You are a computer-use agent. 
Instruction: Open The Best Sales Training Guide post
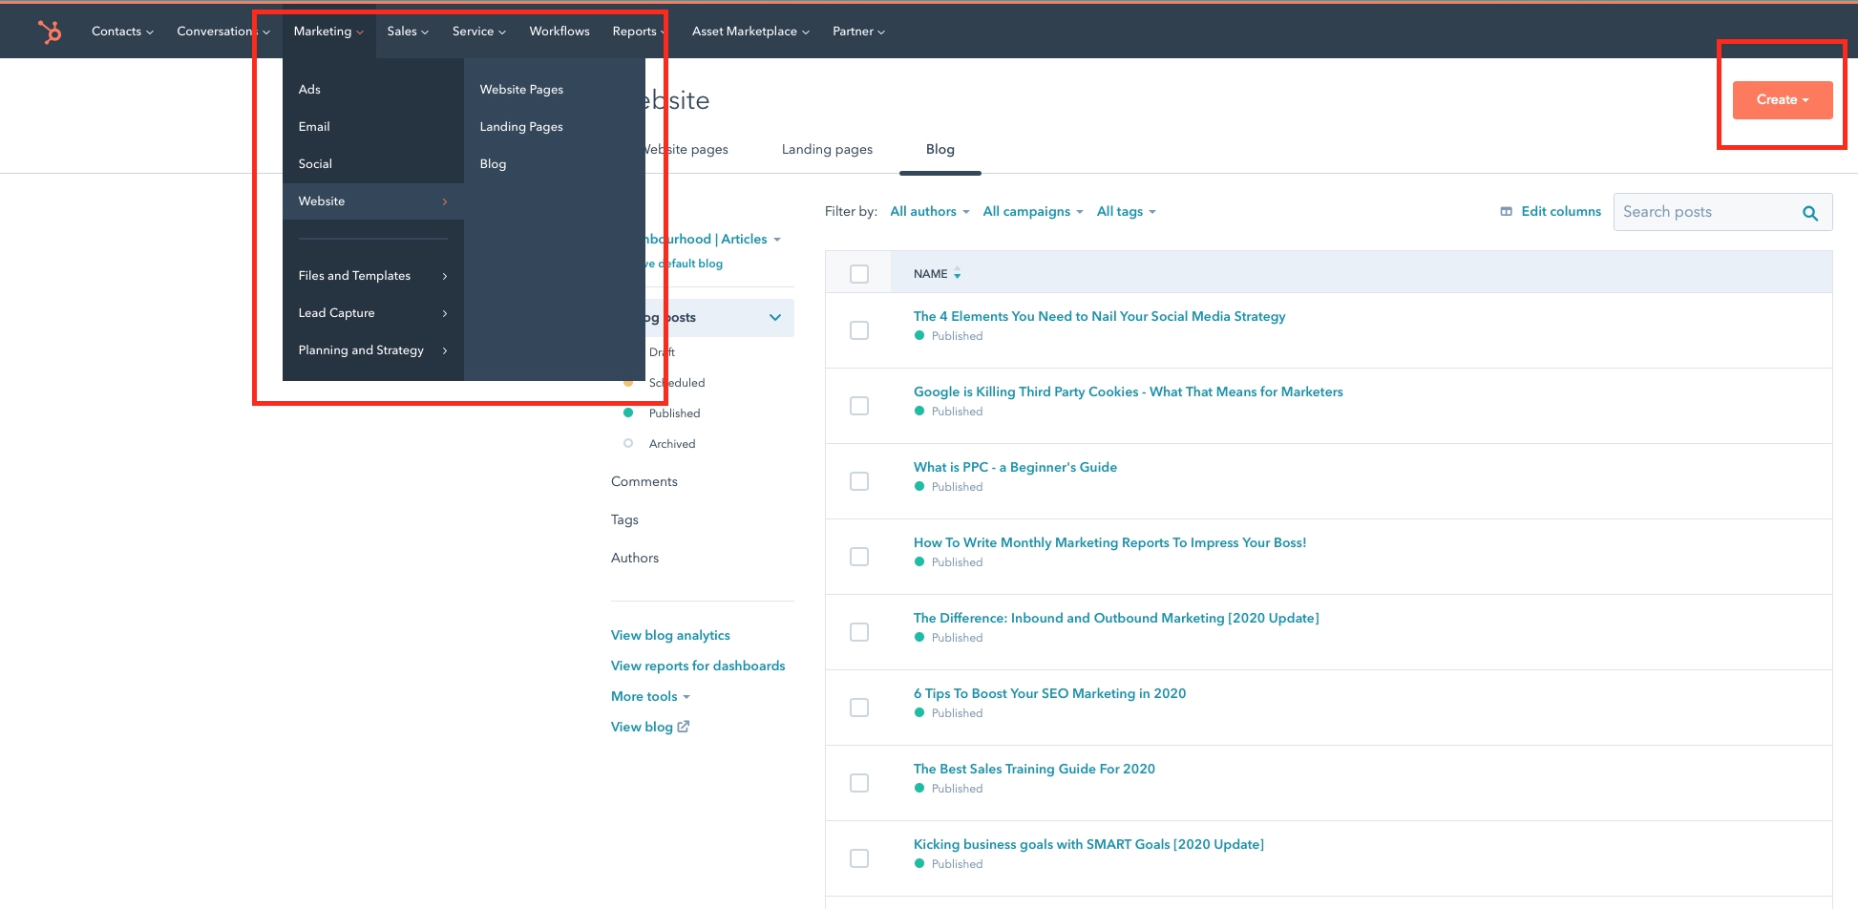click(1034, 769)
